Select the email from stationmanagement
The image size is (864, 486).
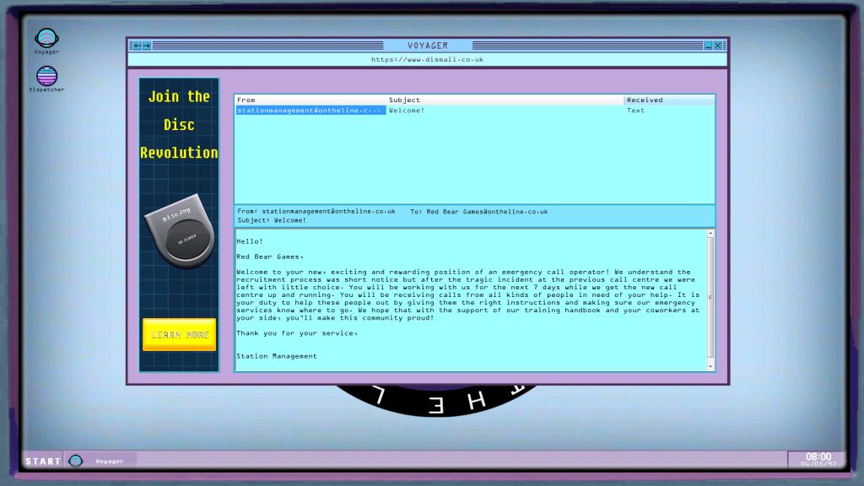click(310, 111)
